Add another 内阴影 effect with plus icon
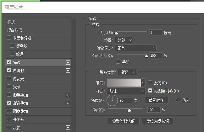The width and height of the screenshot is (204, 132). tap(68, 71)
